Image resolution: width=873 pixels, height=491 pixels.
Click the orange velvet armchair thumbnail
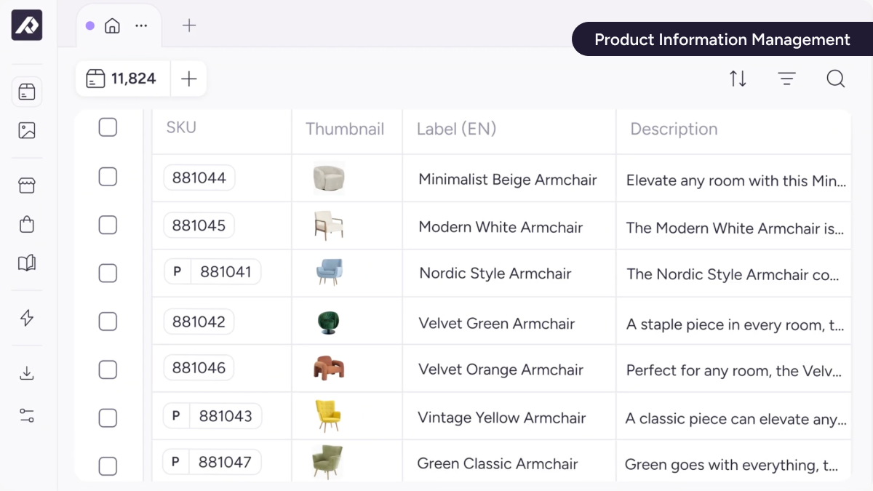click(x=329, y=368)
